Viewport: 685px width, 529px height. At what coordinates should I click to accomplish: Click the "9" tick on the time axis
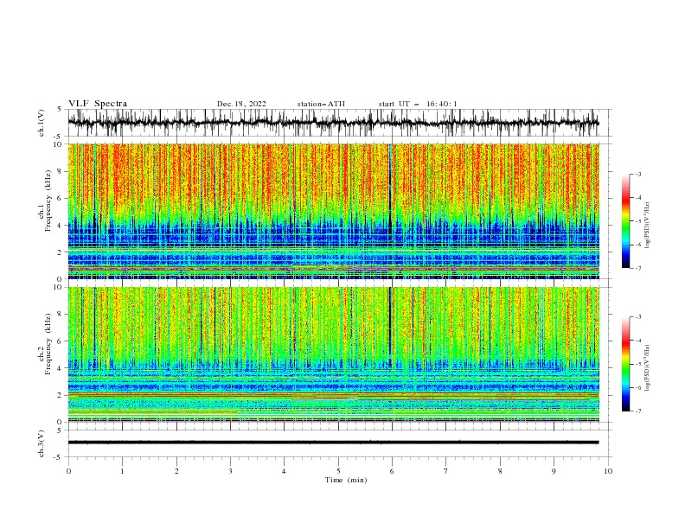click(x=554, y=471)
